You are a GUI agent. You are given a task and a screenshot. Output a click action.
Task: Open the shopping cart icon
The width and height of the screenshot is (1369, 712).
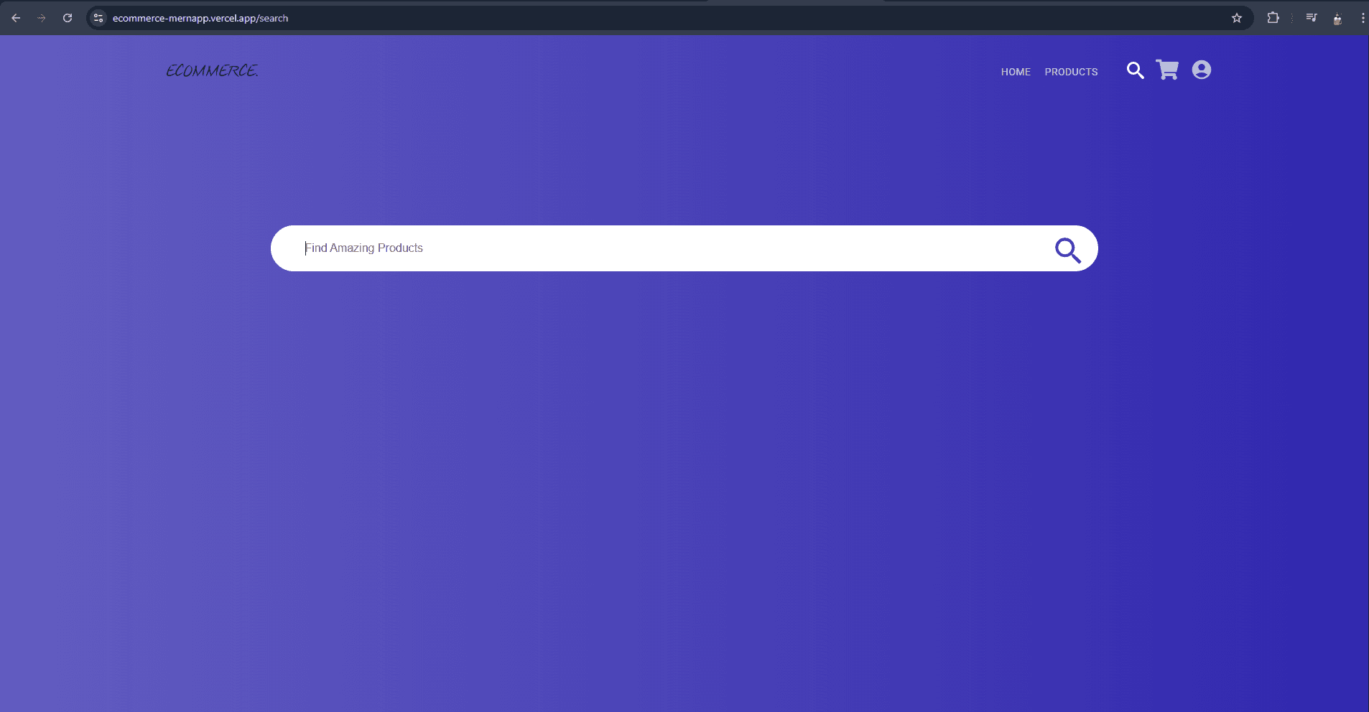point(1166,70)
